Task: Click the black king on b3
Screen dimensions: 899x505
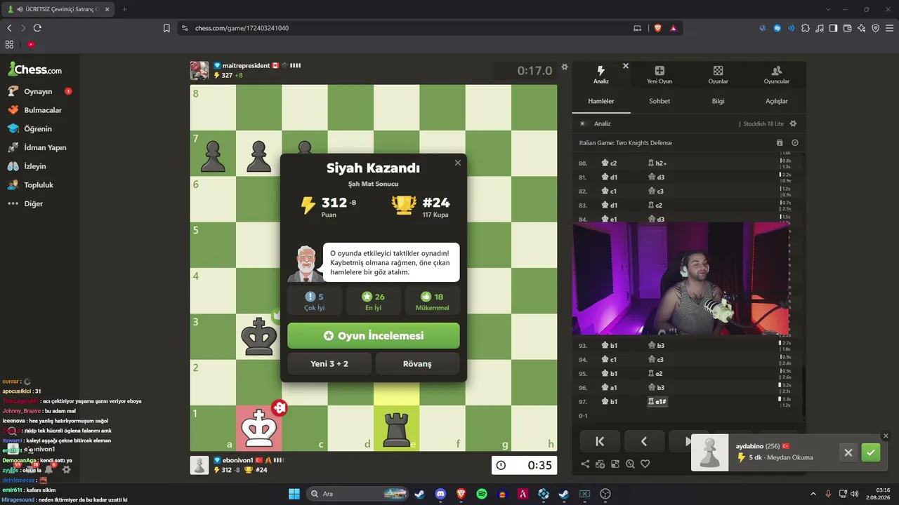Action: [x=258, y=336]
